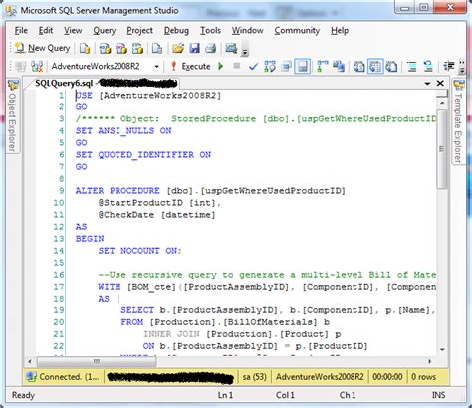
Task: Click the Parse checkmark icon
Action: click(x=253, y=67)
